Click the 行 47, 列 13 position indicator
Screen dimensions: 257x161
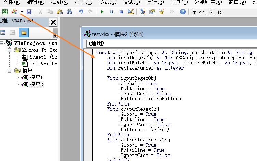[207, 12]
